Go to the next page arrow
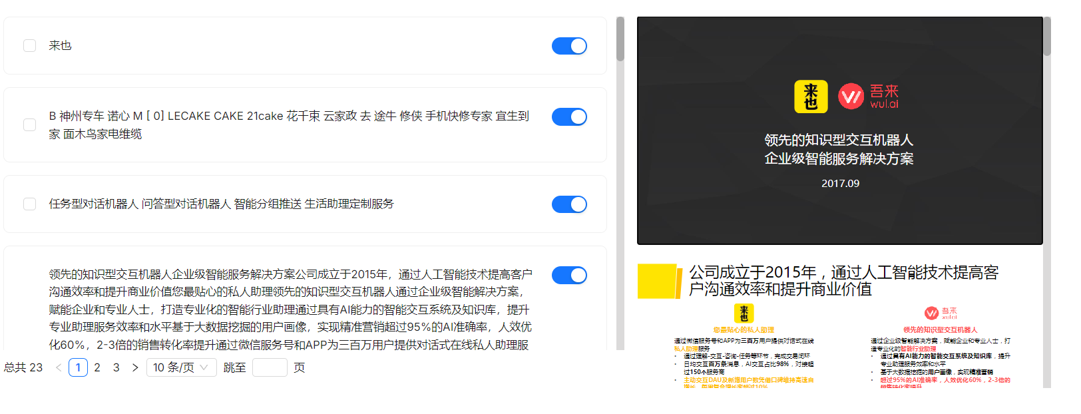This screenshot has height=414, width=1081. [135, 367]
